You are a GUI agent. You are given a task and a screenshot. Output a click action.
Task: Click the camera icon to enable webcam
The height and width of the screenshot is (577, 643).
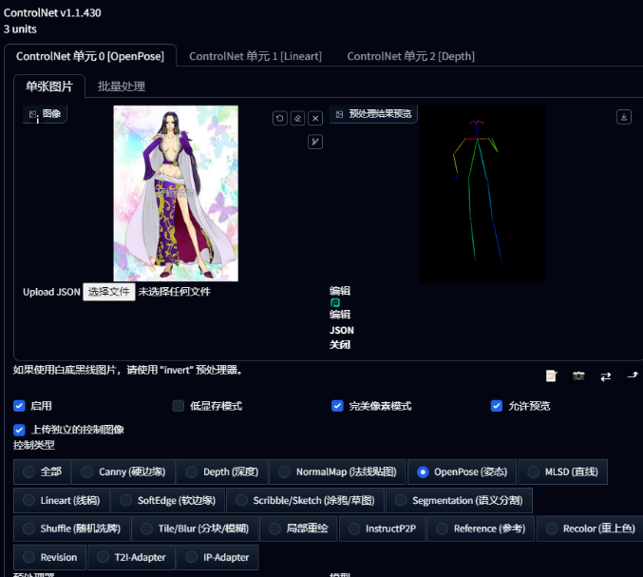(x=578, y=375)
